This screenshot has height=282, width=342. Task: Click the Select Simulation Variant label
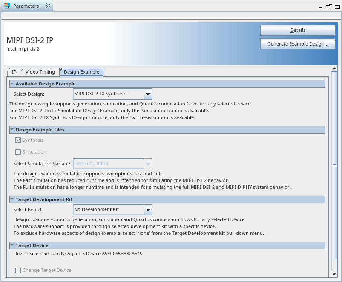(x=42, y=164)
